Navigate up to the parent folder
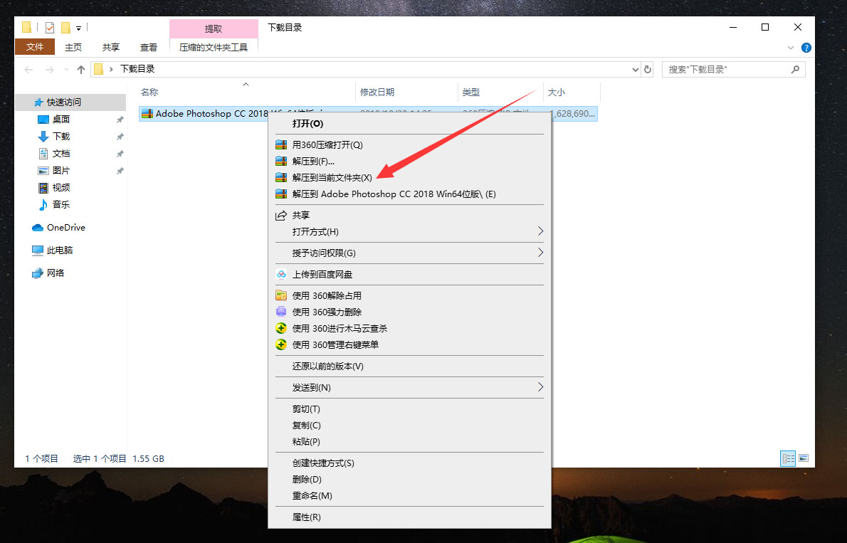Screen dimensions: 847x543 [x=80, y=68]
